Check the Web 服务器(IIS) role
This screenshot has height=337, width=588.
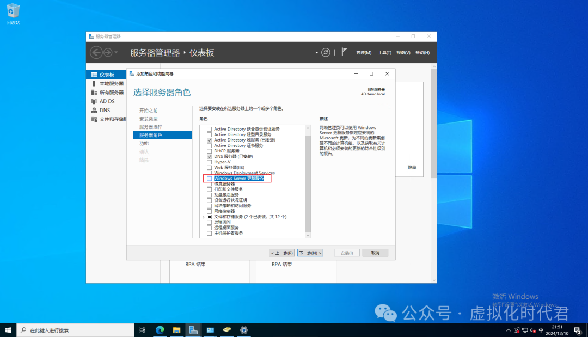coord(209,168)
